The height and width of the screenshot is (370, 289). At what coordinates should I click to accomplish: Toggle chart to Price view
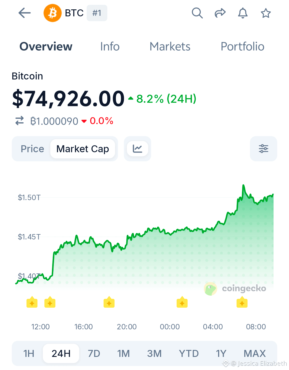[32, 149]
